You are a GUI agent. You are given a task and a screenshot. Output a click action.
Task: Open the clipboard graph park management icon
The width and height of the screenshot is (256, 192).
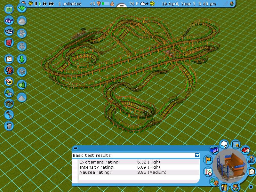[x=9, y=59]
